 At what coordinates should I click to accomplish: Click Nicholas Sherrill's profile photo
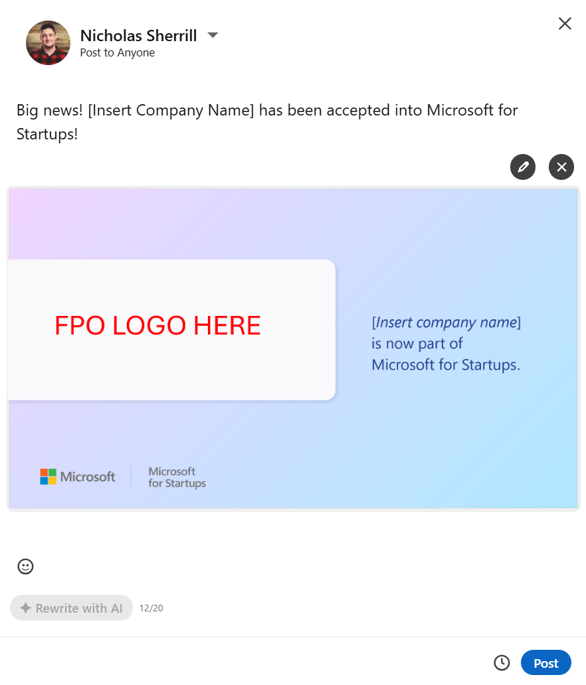(48, 42)
